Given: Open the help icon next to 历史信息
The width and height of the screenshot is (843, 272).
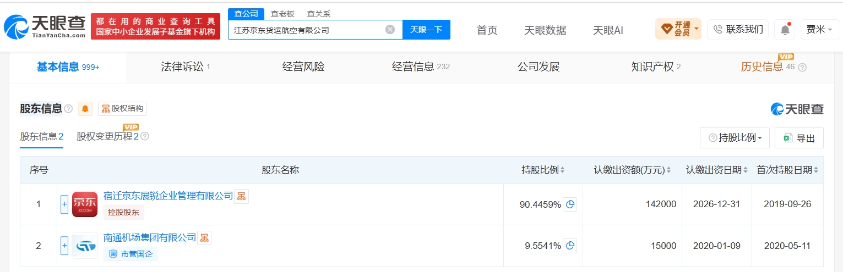Looking at the screenshot, I should (802, 67).
